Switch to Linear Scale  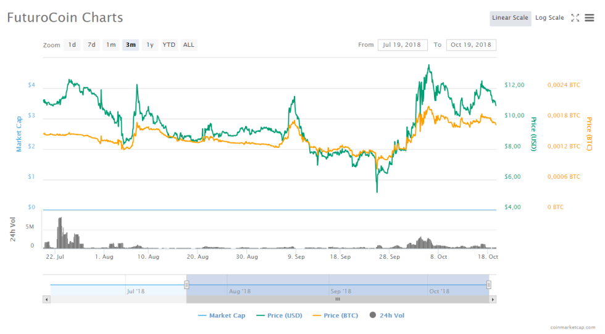coord(510,18)
